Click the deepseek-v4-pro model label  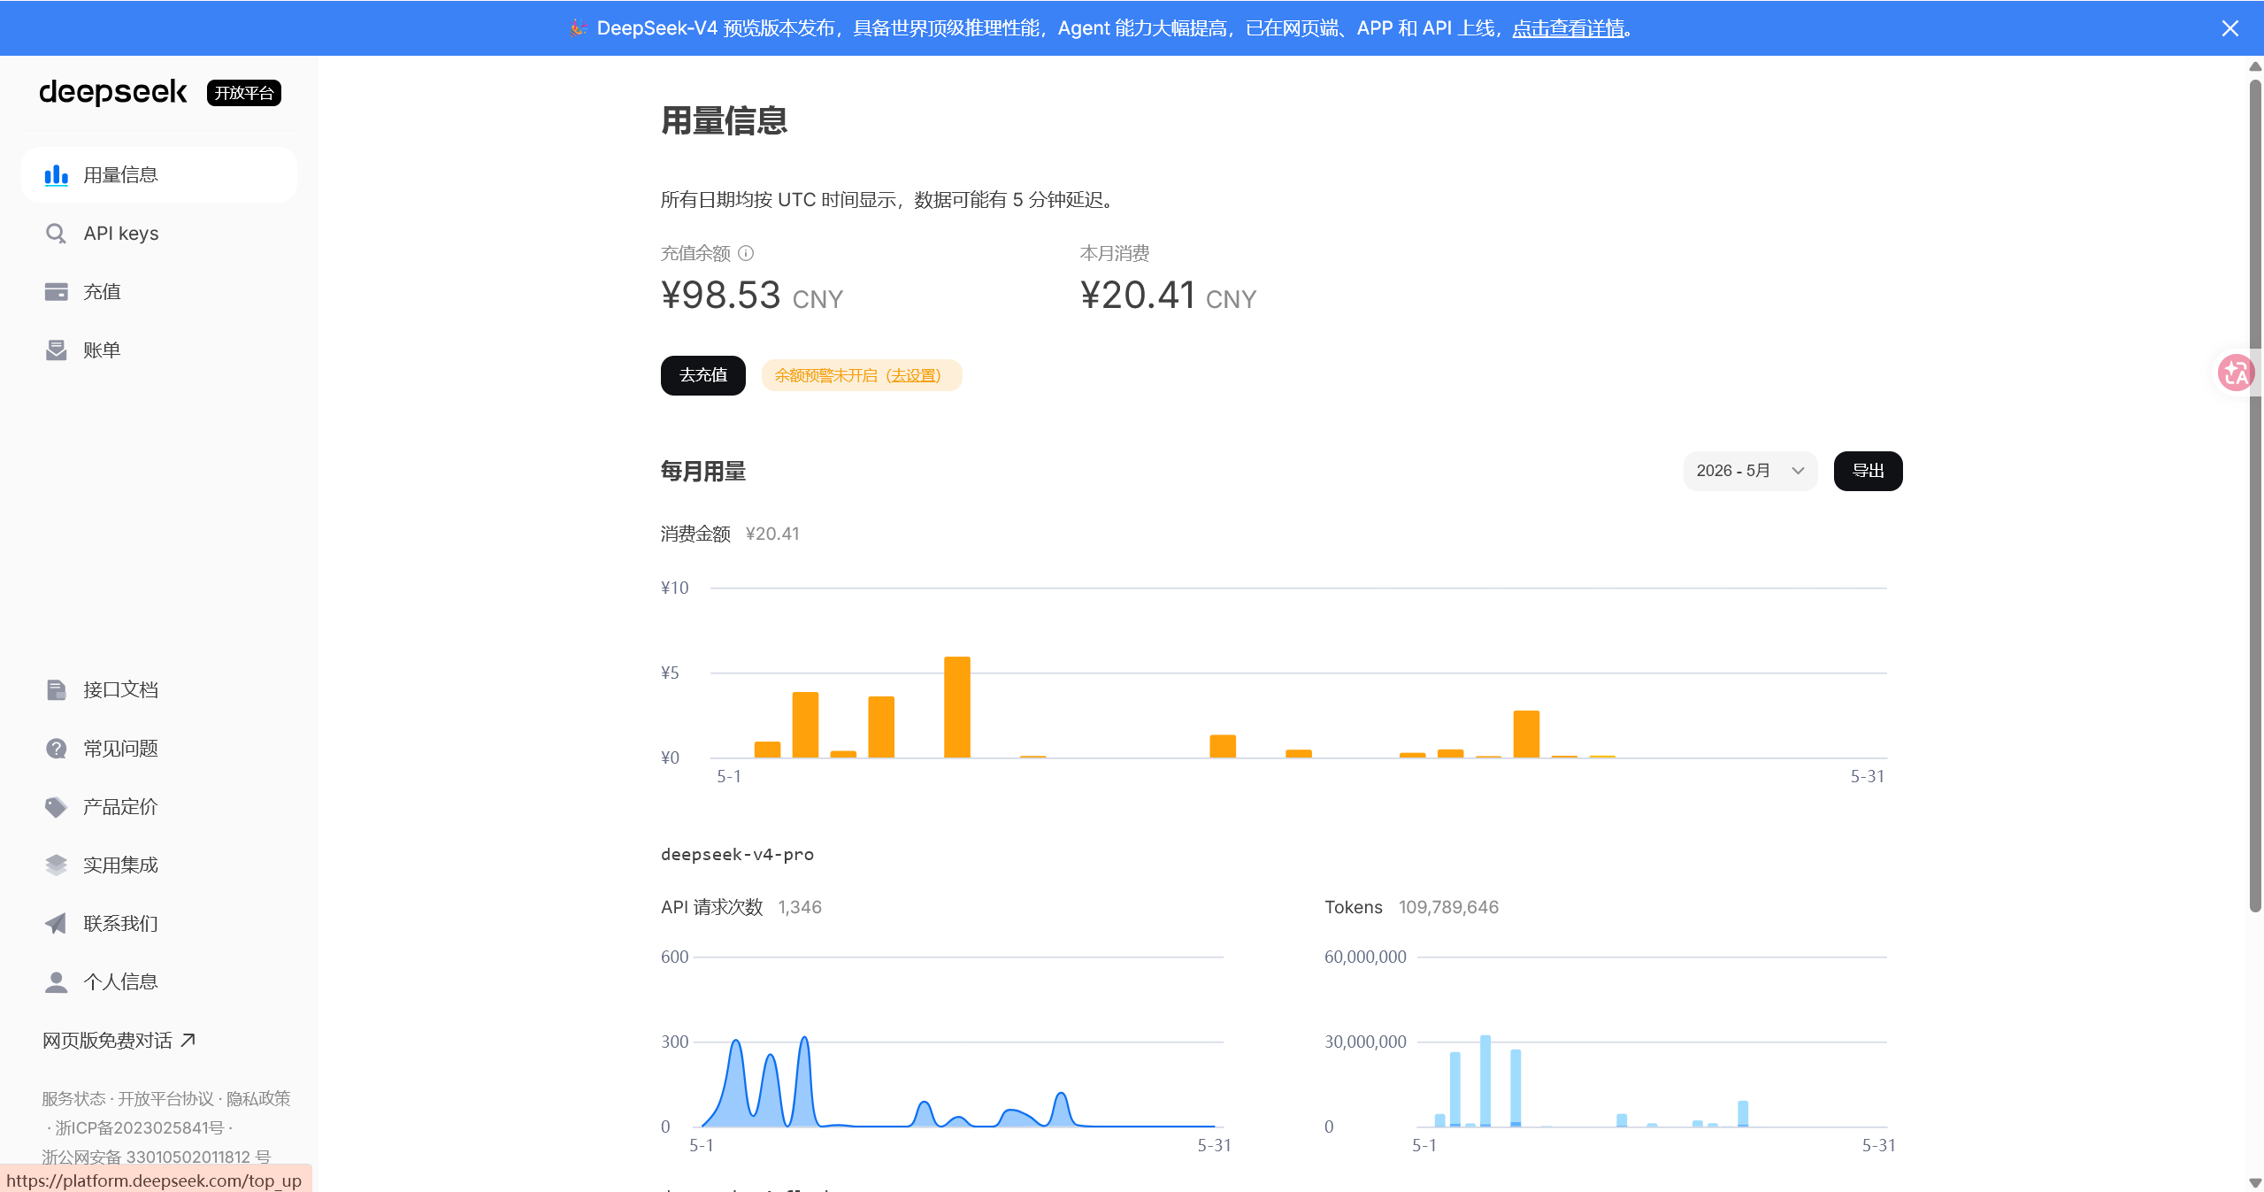[x=737, y=855]
